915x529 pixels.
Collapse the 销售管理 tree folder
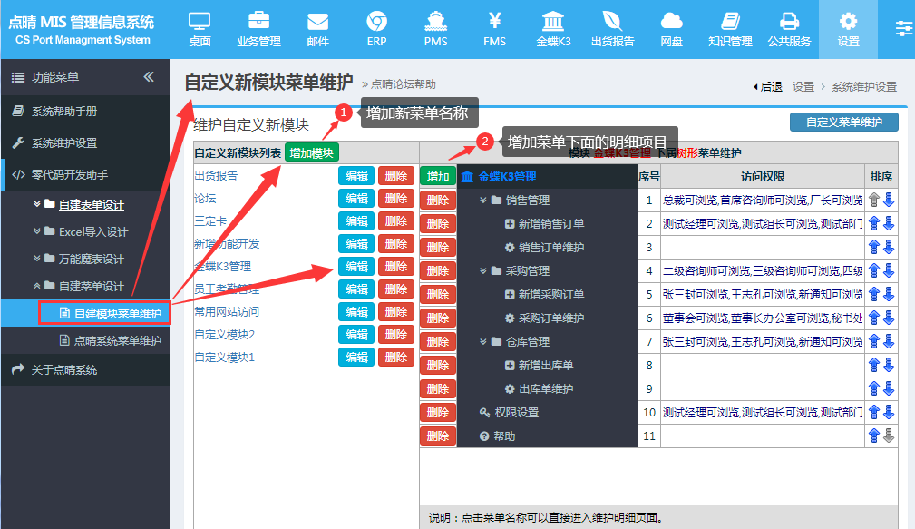point(484,200)
